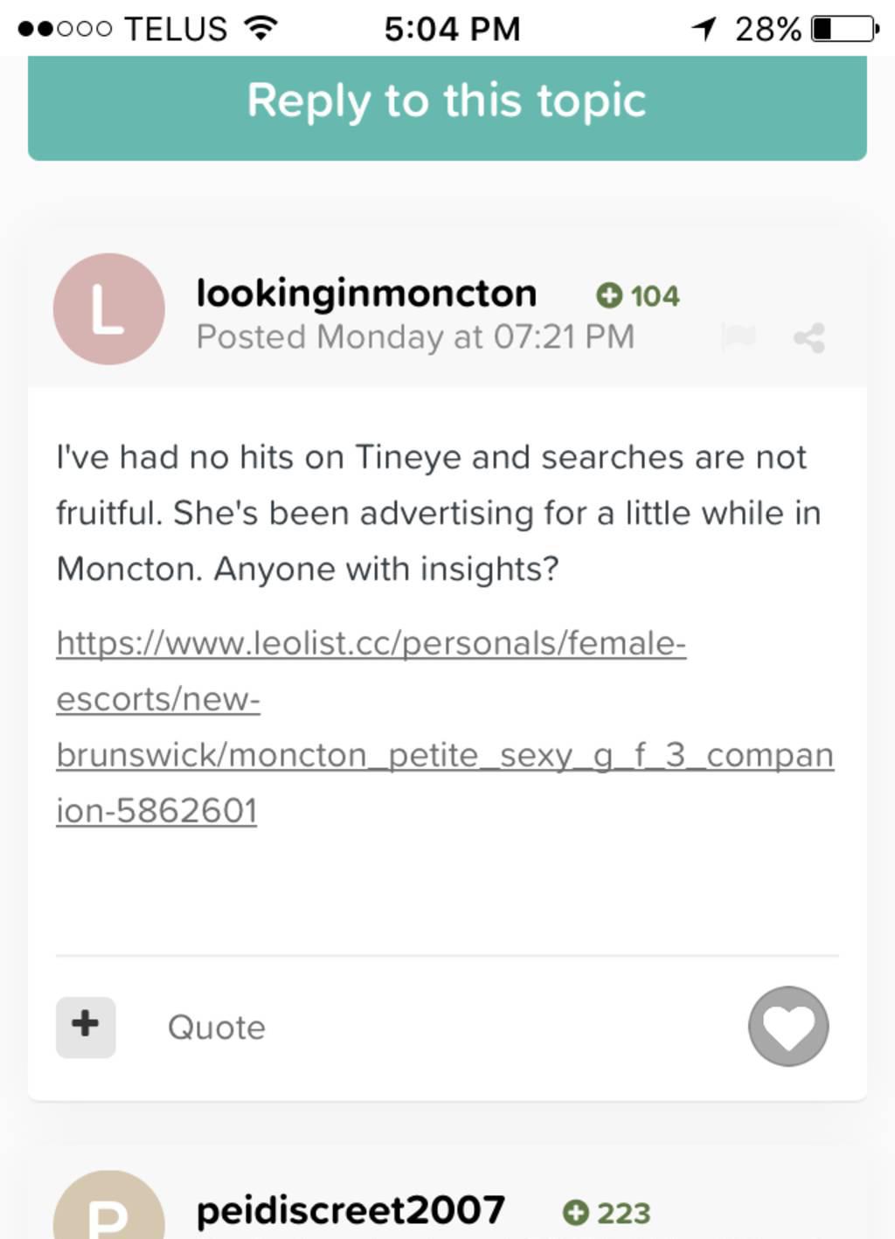Screen dimensions: 895x1239
Task: Open the lookinginmoncton username profile
Action: point(366,293)
